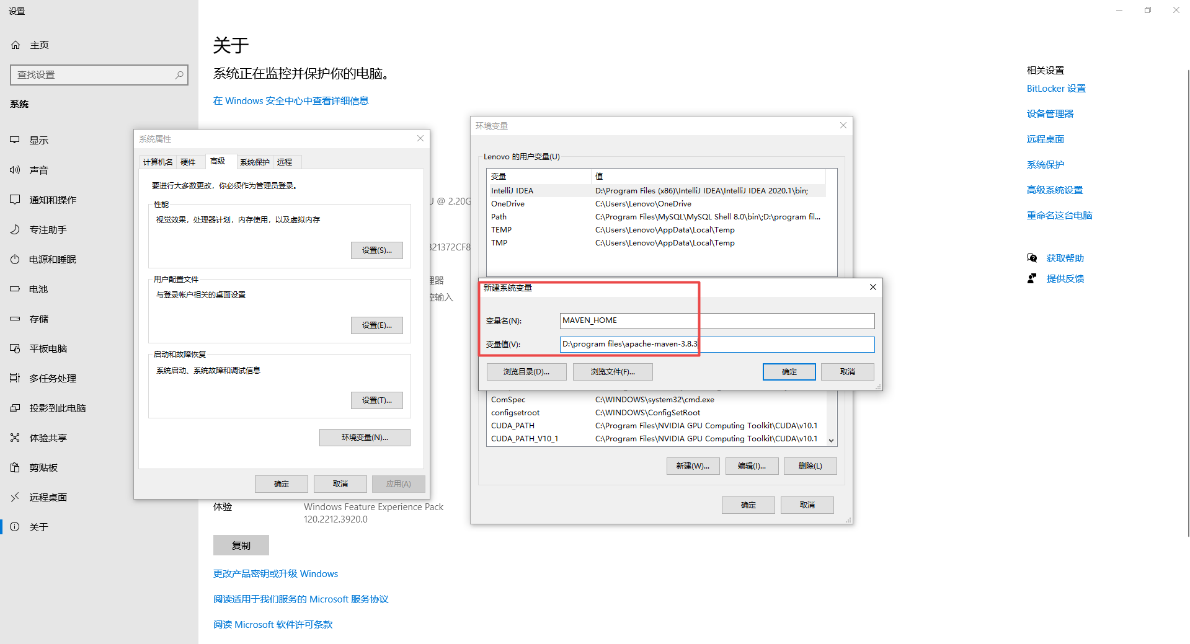Close the 新建系统变量 dialog
Screen dimensions: 1190x644
(x=873, y=287)
